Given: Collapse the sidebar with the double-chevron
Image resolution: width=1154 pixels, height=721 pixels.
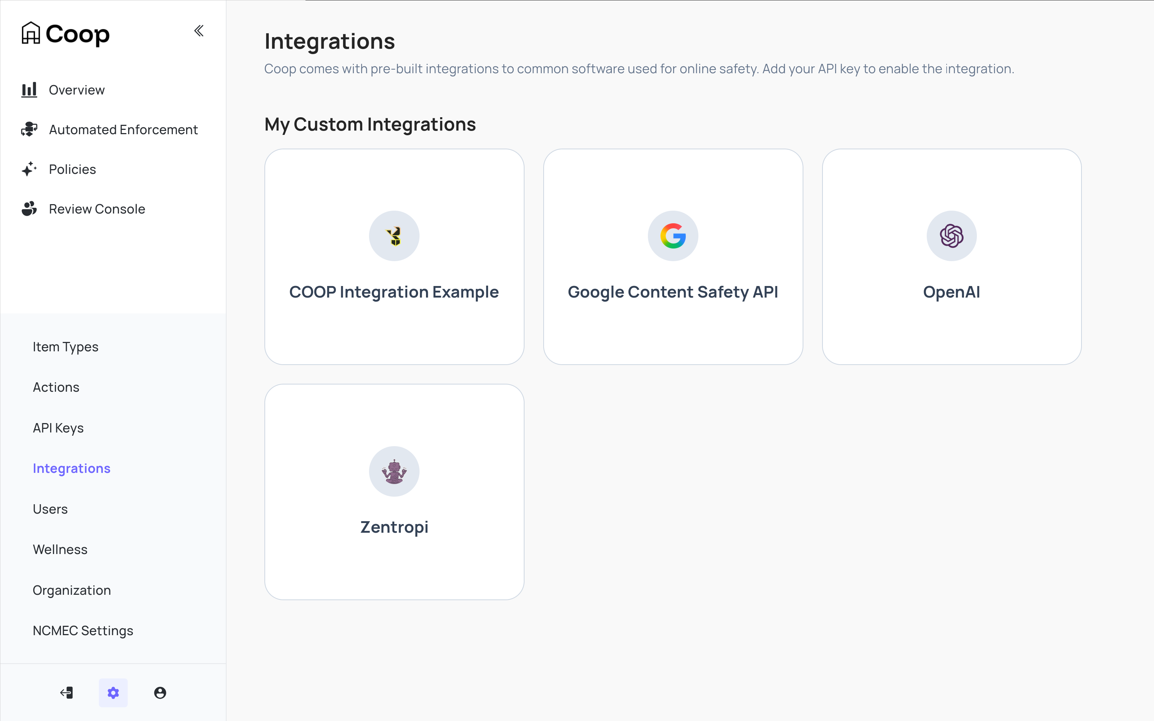Looking at the screenshot, I should pyautogui.click(x=199, y=31).
